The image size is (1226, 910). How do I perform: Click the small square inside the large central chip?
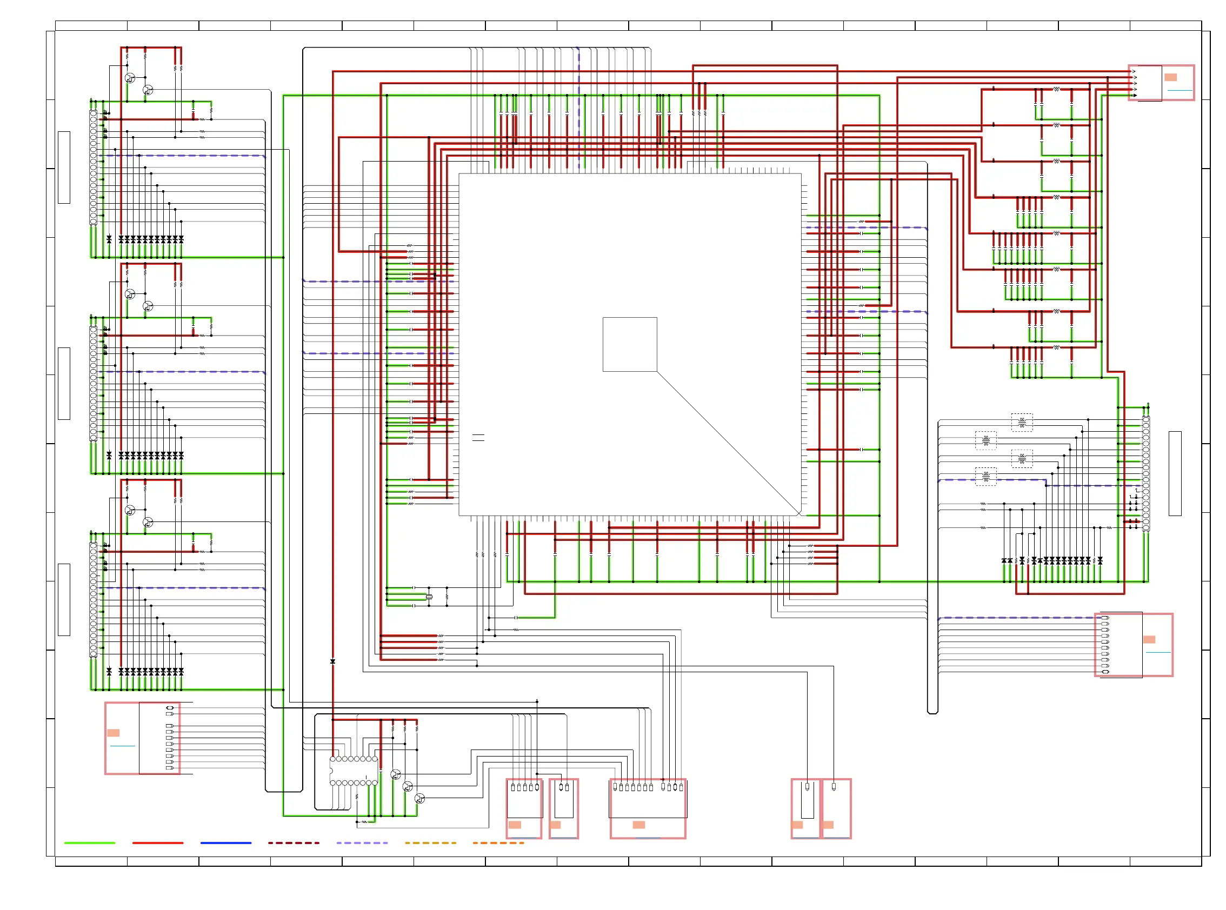pyautogui.click(x=630, y=344)
